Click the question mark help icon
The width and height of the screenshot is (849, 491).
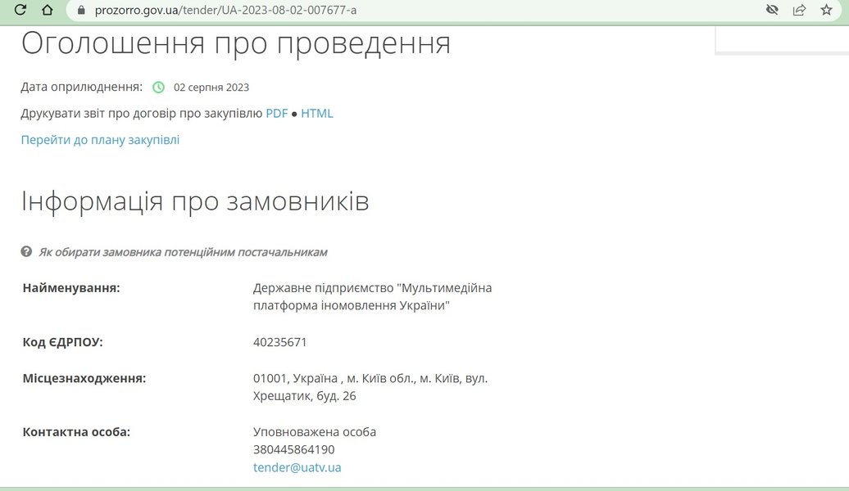click(x=26, y=251)
